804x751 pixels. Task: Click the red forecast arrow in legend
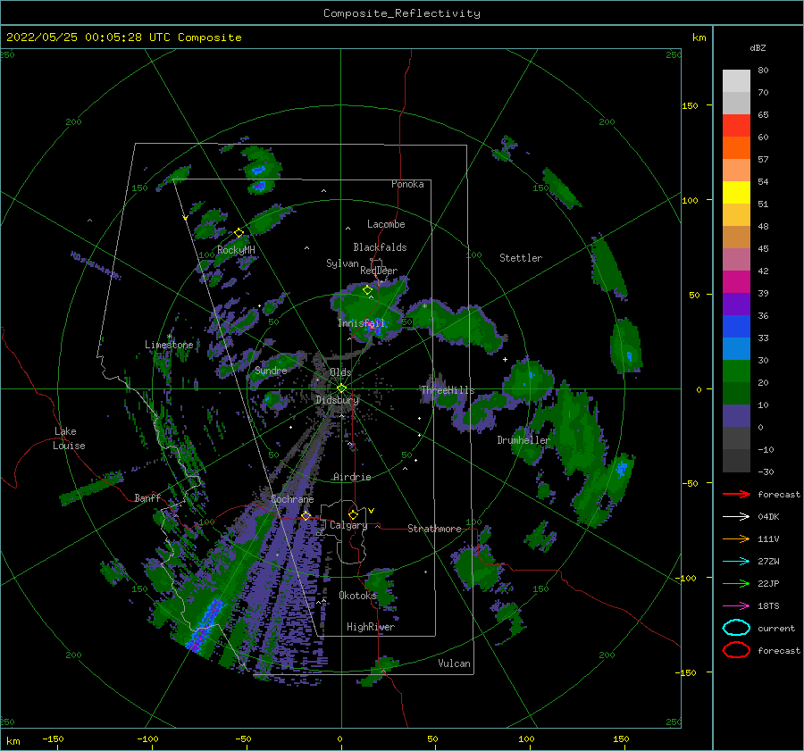click(x=736, y=494)
